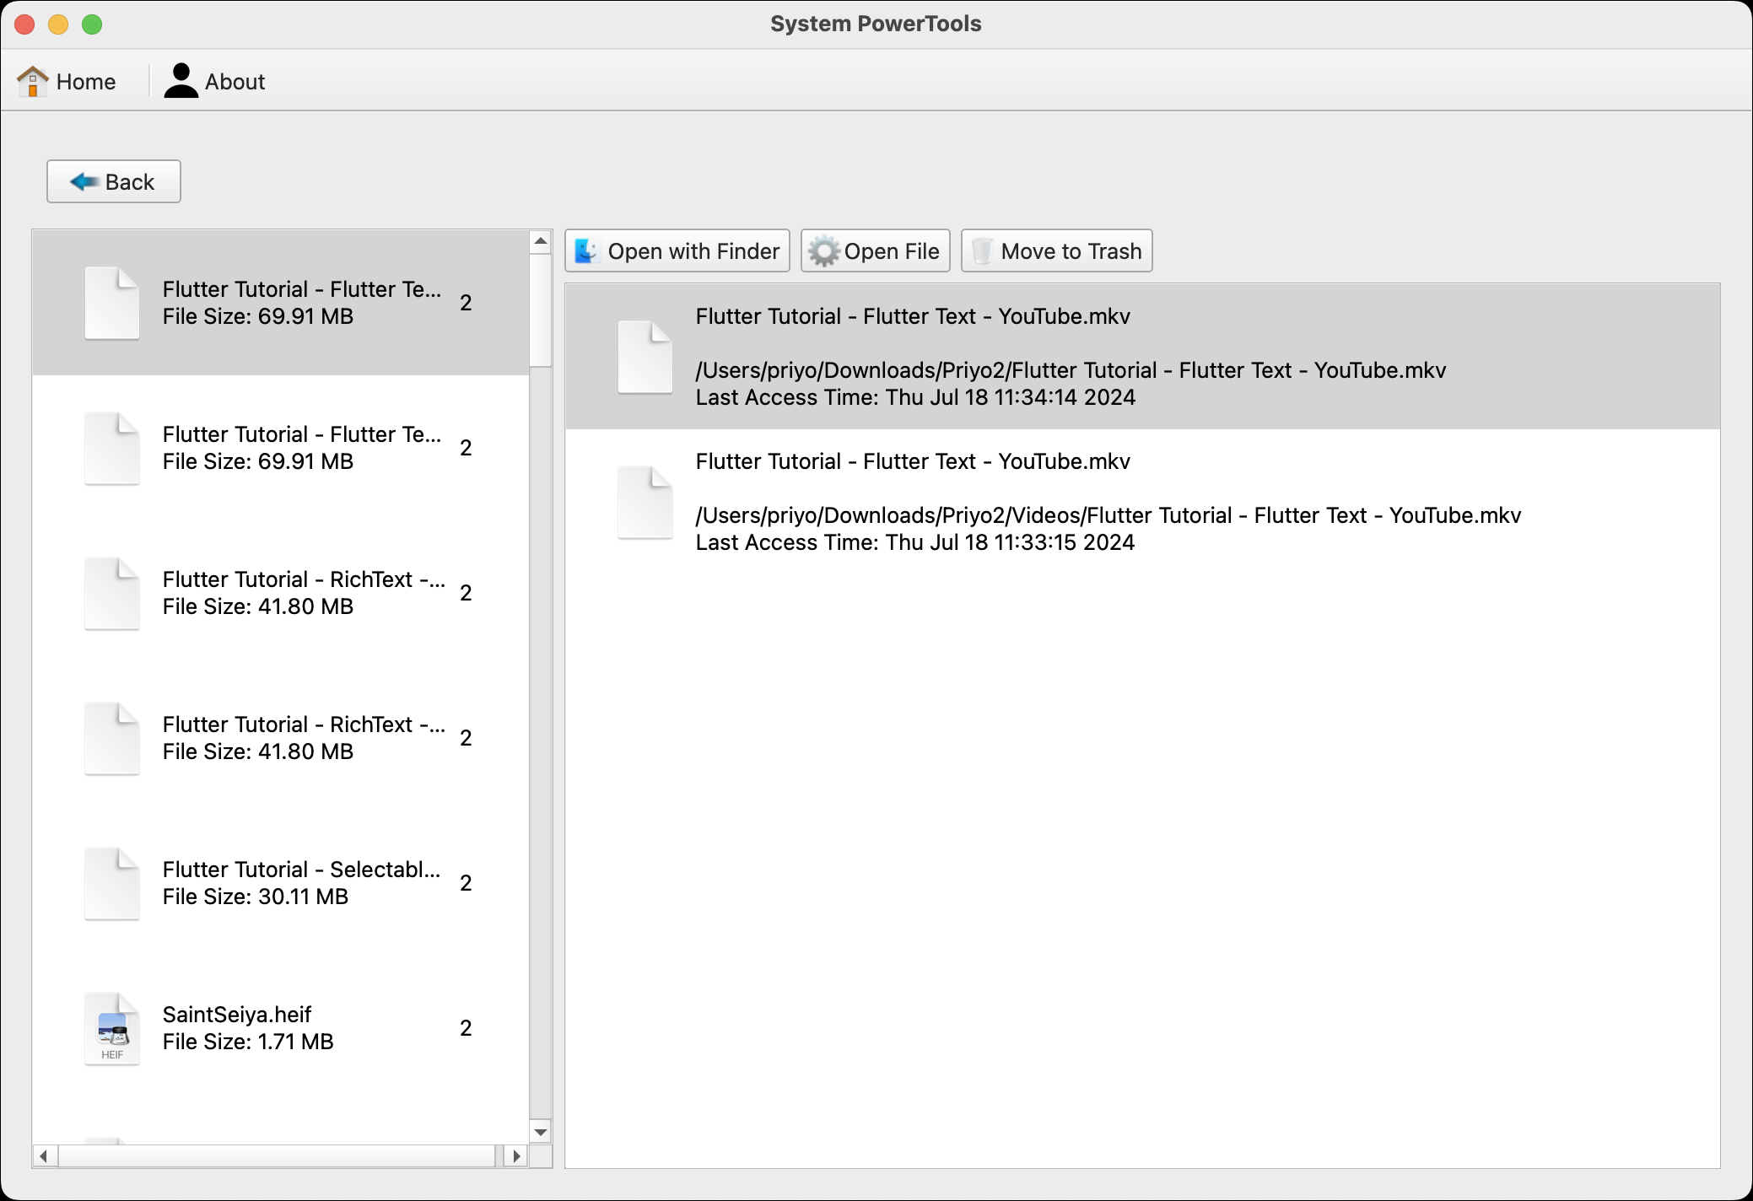Select second Flutter Te... 69.91 MB group
This screenshot has height=1201, width=1753.
pyautogui.click(x=281, y=448)
